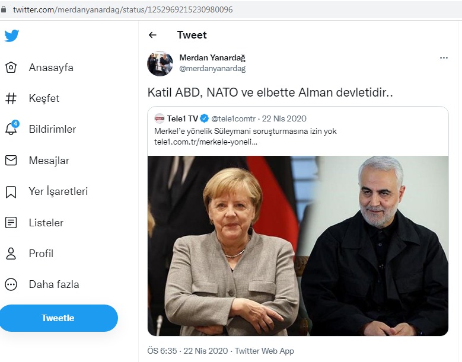Open Anasayfa home icon
This screenshot has height=362, width=462.
(x=11, y=68)
